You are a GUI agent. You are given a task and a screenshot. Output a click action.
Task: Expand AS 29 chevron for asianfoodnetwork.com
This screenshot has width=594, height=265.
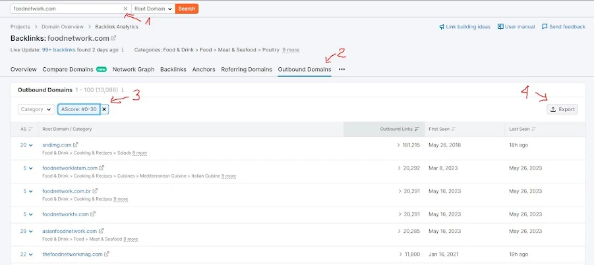[x=31, y=231]
